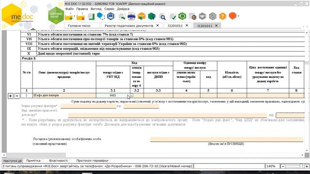310x174 pixels.
Task: Click the magnifier preview document icon
Action: point(162,17)
